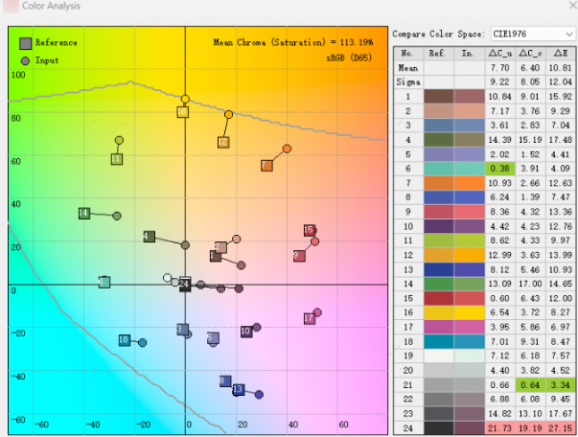Pick the reference square labeled 12
This screenshot has width=578, height=437.
tap(222, 143)
